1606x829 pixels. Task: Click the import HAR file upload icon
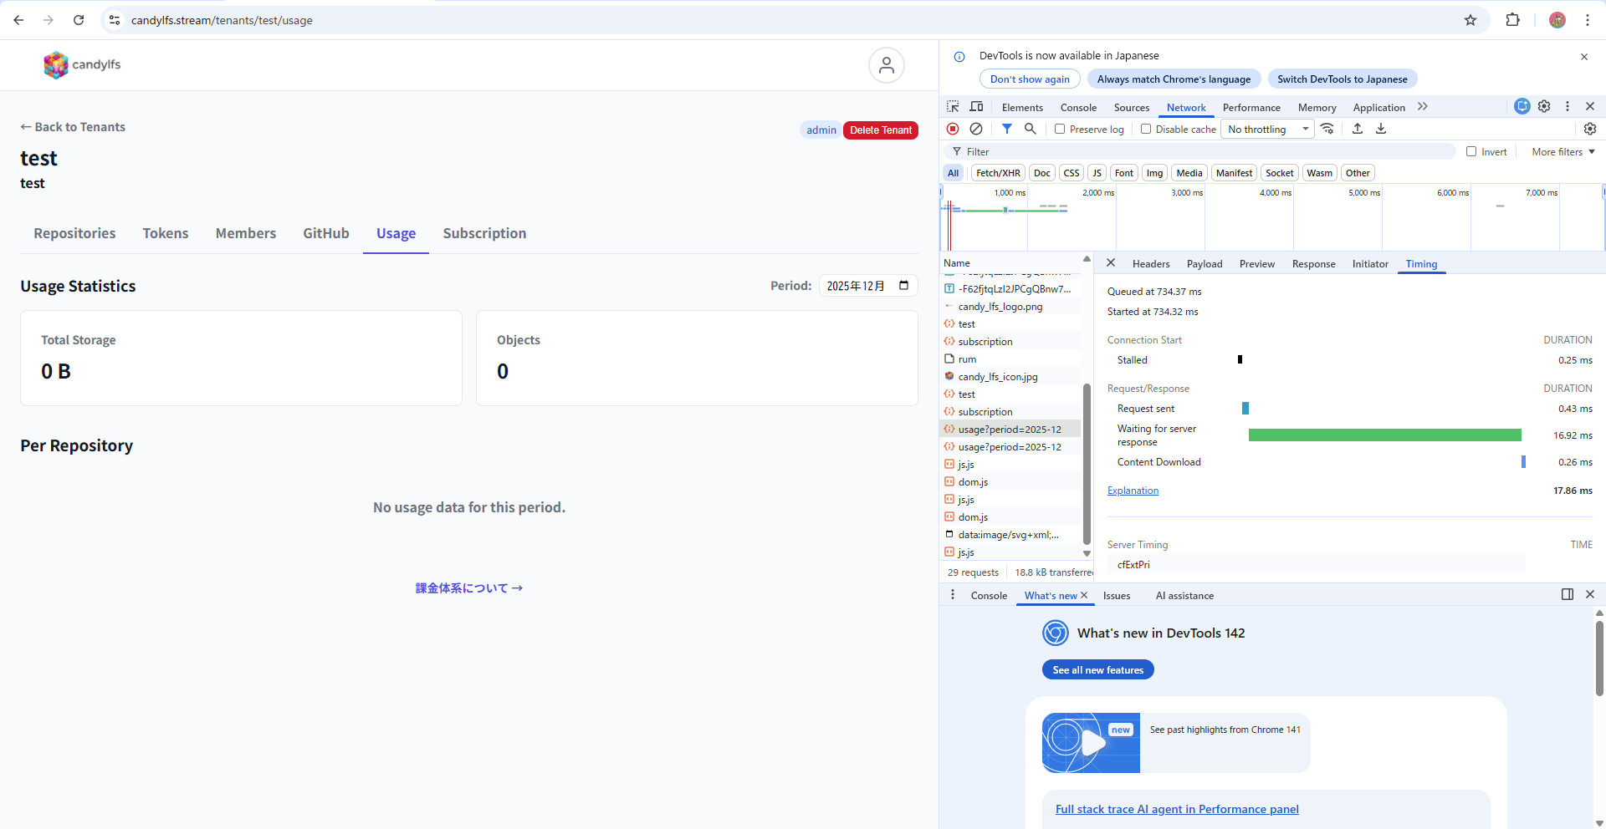(1358, 129)
